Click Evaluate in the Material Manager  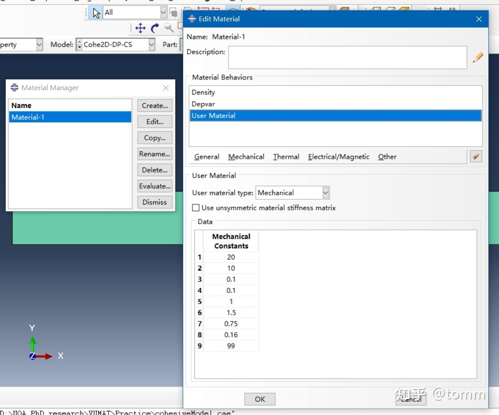click(154, 186)
